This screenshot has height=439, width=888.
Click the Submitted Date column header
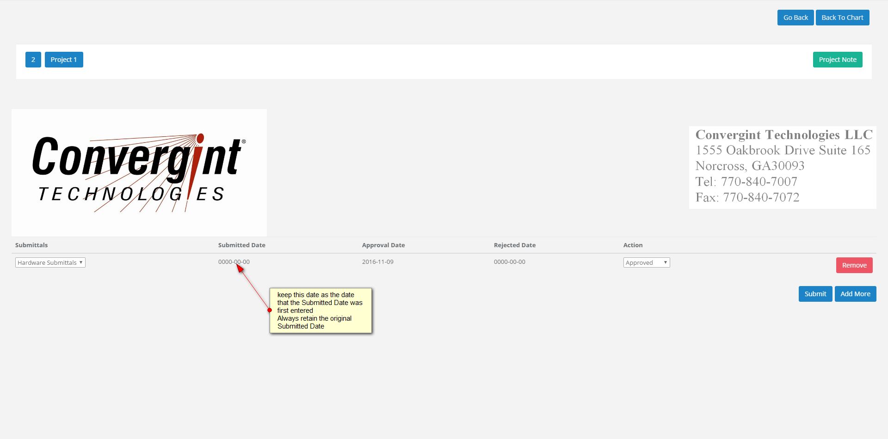(242, 245)
